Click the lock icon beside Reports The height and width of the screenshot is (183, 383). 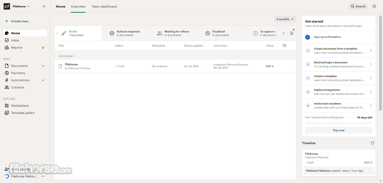tap(43, 47)
